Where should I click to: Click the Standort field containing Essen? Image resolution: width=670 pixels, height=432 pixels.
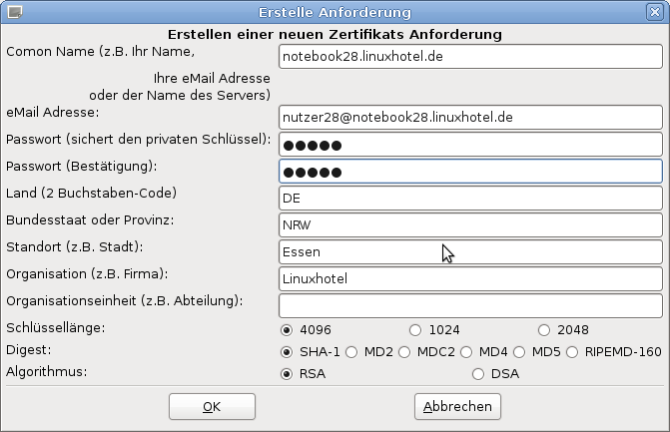coord(470,252)
